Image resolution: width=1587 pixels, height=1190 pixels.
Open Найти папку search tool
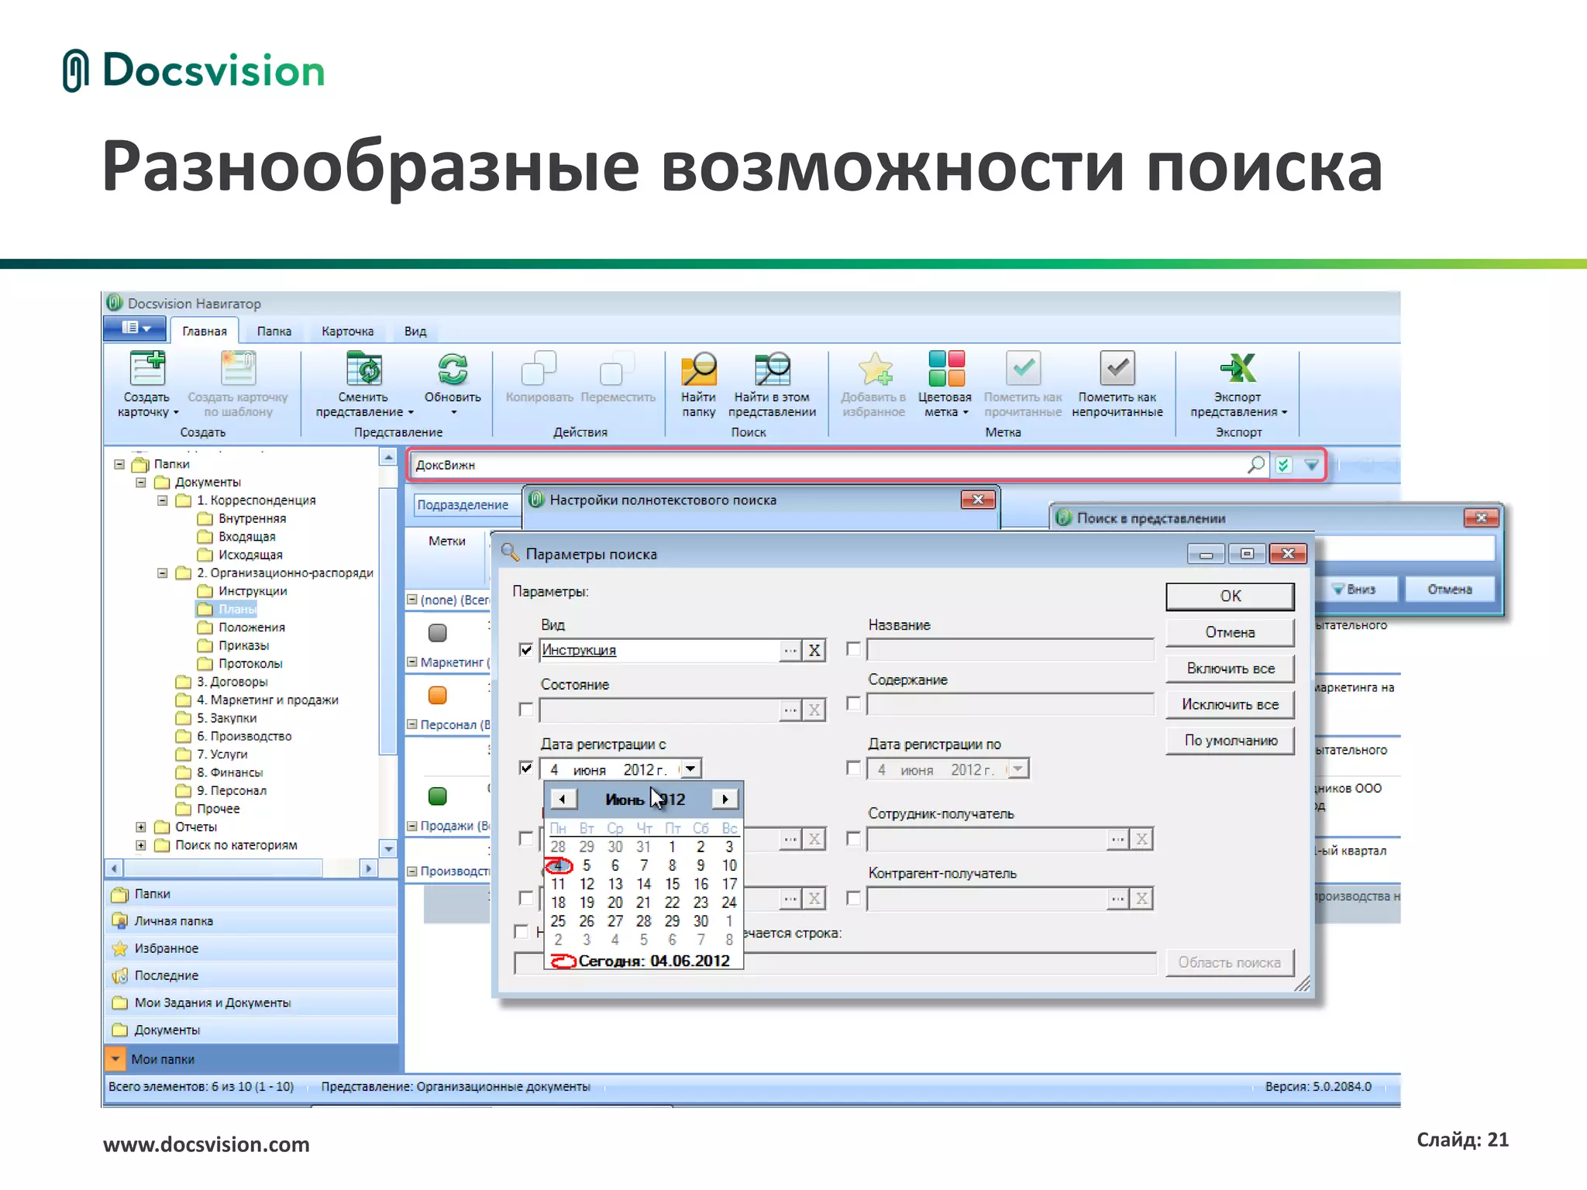(x=698, y=369)
